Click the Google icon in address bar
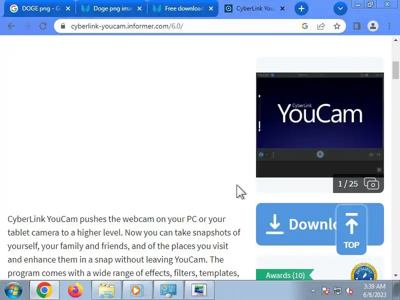This screenshot has height=300, width=400. pyautogui.click(x=305, y=26)
